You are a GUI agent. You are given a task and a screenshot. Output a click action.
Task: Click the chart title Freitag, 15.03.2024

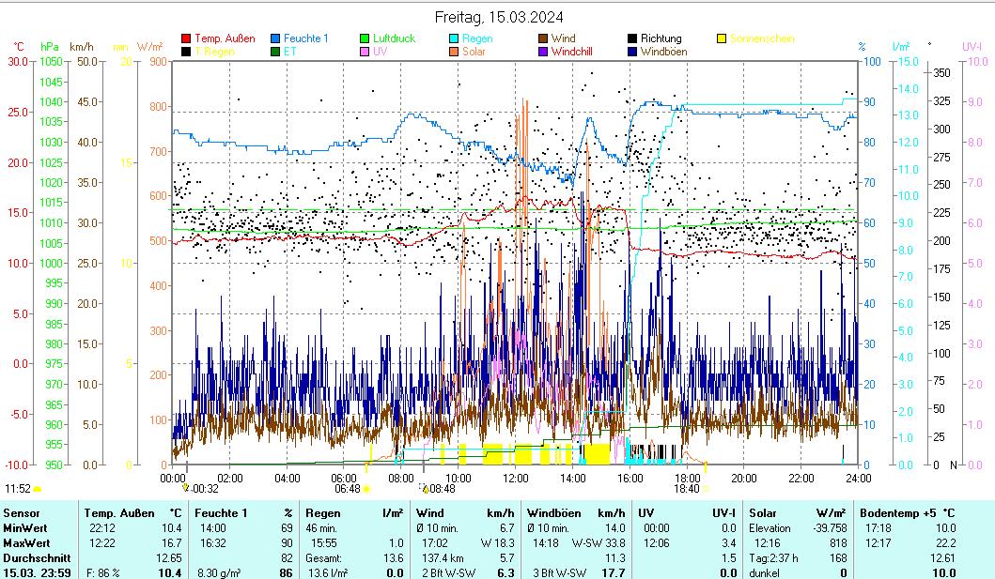point(497,17)
